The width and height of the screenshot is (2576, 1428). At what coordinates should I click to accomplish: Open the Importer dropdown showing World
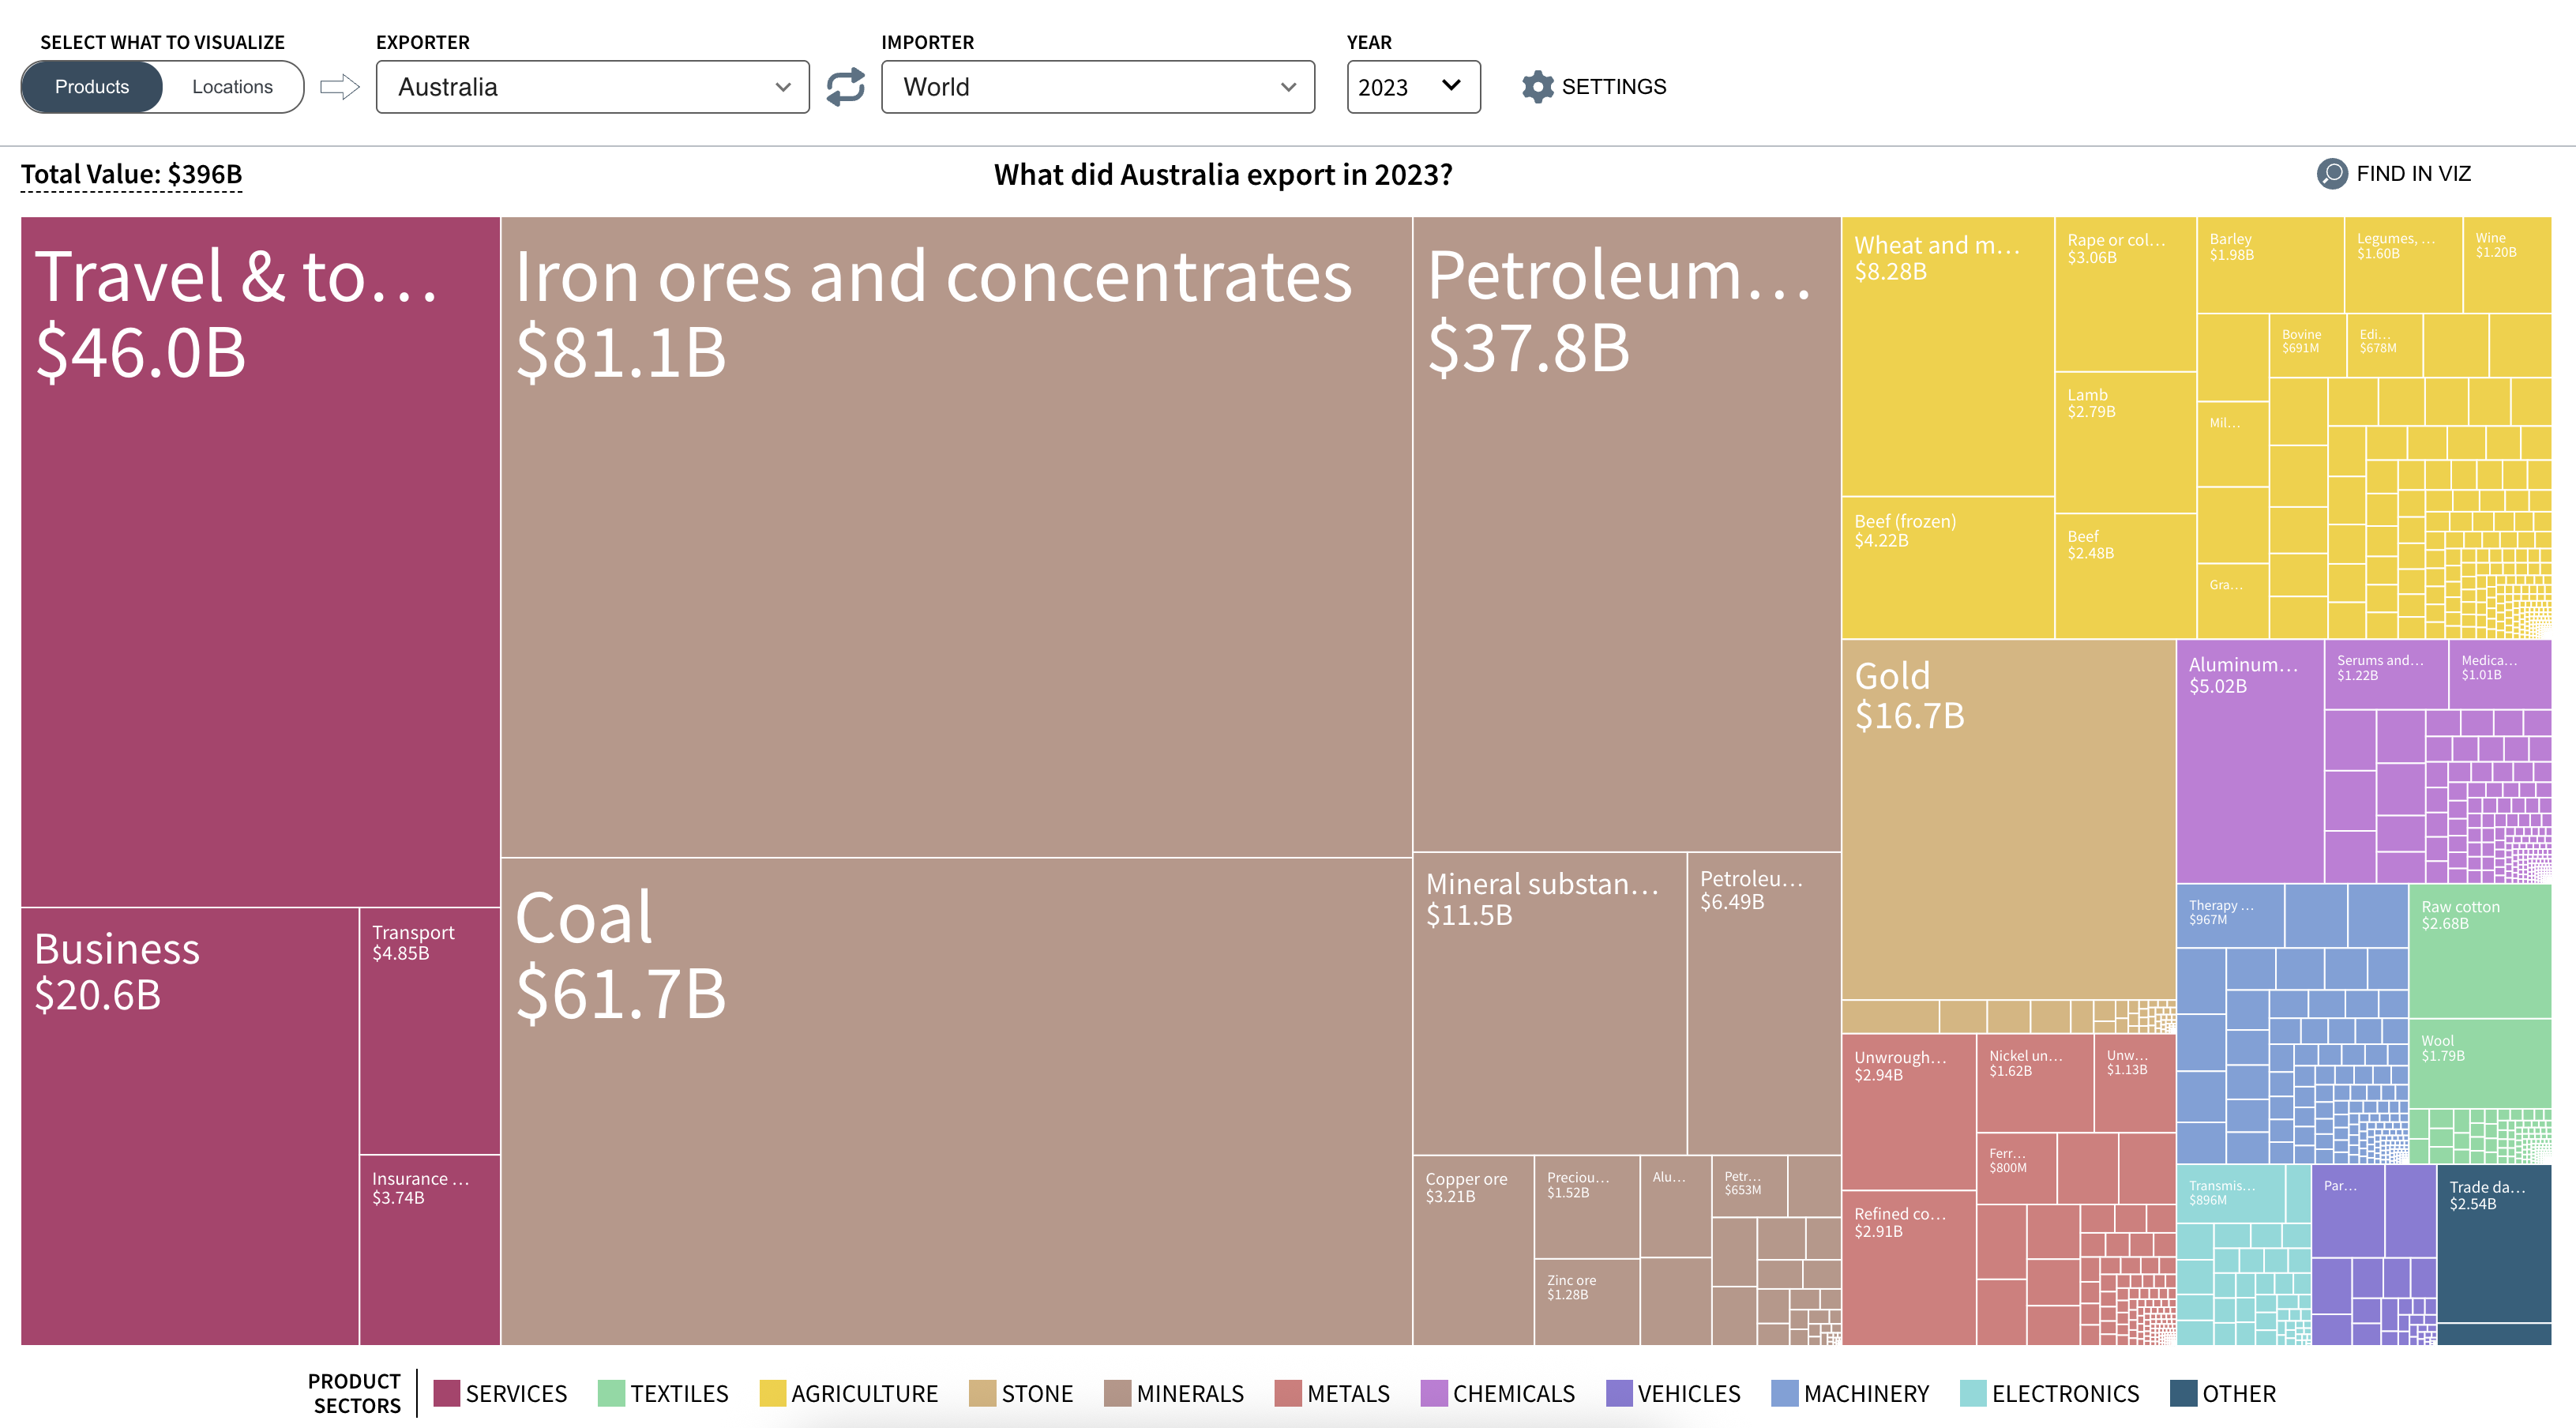(1097, 87)
